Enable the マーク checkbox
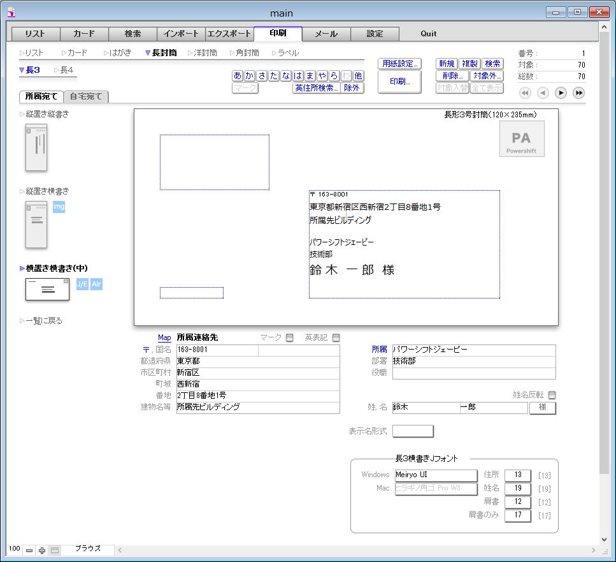This screenshot has height=562, width=616. pyautogui.click(x=290, y=337)
